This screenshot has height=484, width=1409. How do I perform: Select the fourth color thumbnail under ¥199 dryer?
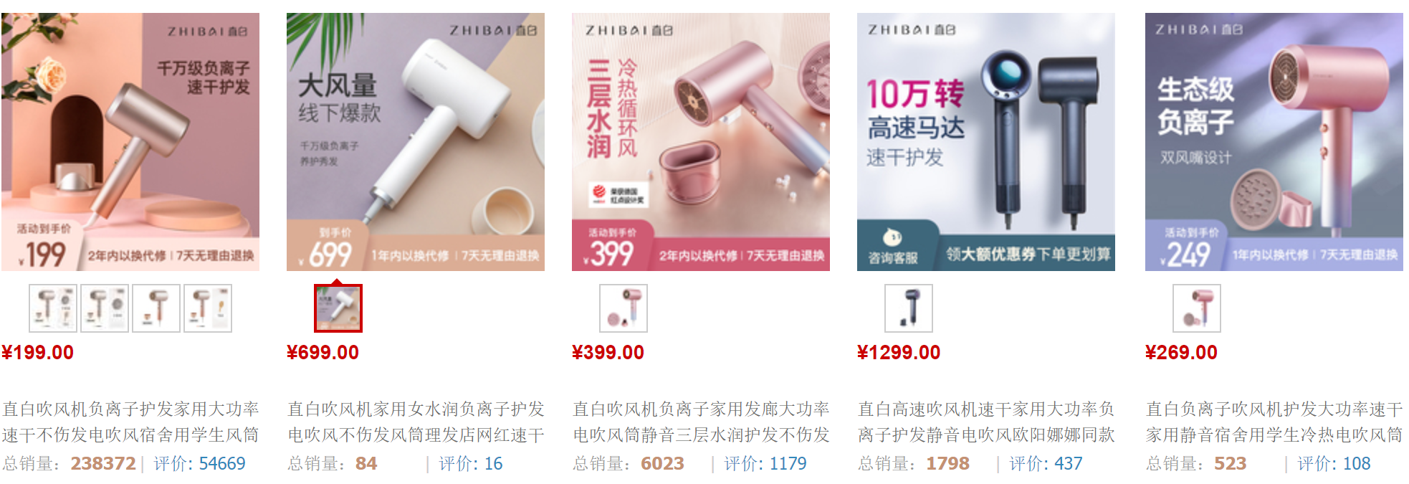(x=208, y=308)
